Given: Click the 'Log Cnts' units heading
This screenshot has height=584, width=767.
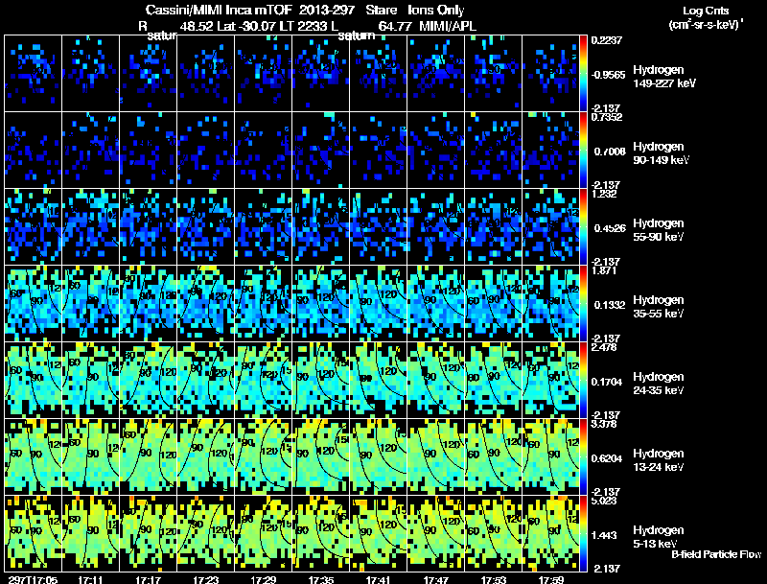Looking at the screenshot, I should point(706,11).
